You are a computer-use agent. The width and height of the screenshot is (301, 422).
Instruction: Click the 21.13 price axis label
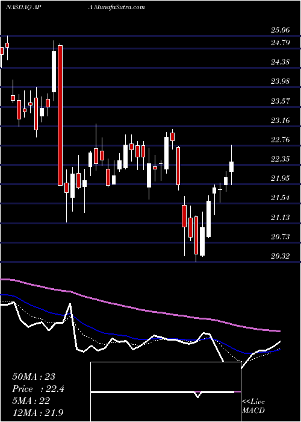[281, 218]
